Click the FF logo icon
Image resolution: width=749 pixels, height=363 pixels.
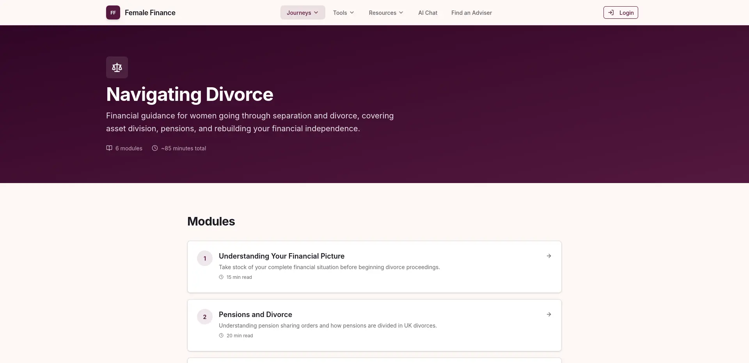[113, 12]
